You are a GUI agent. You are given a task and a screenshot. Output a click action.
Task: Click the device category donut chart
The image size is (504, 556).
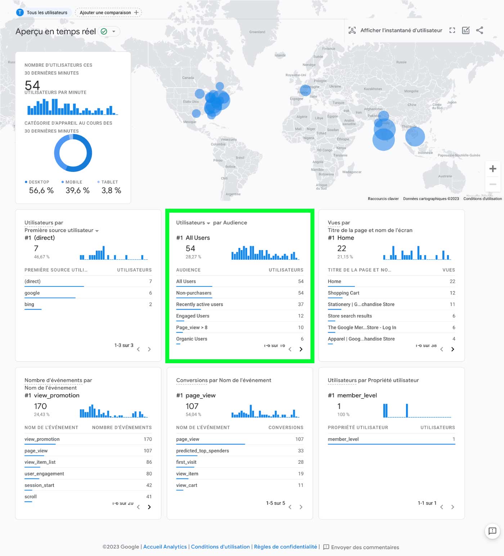pyautogui.click(x=73, y=153)
